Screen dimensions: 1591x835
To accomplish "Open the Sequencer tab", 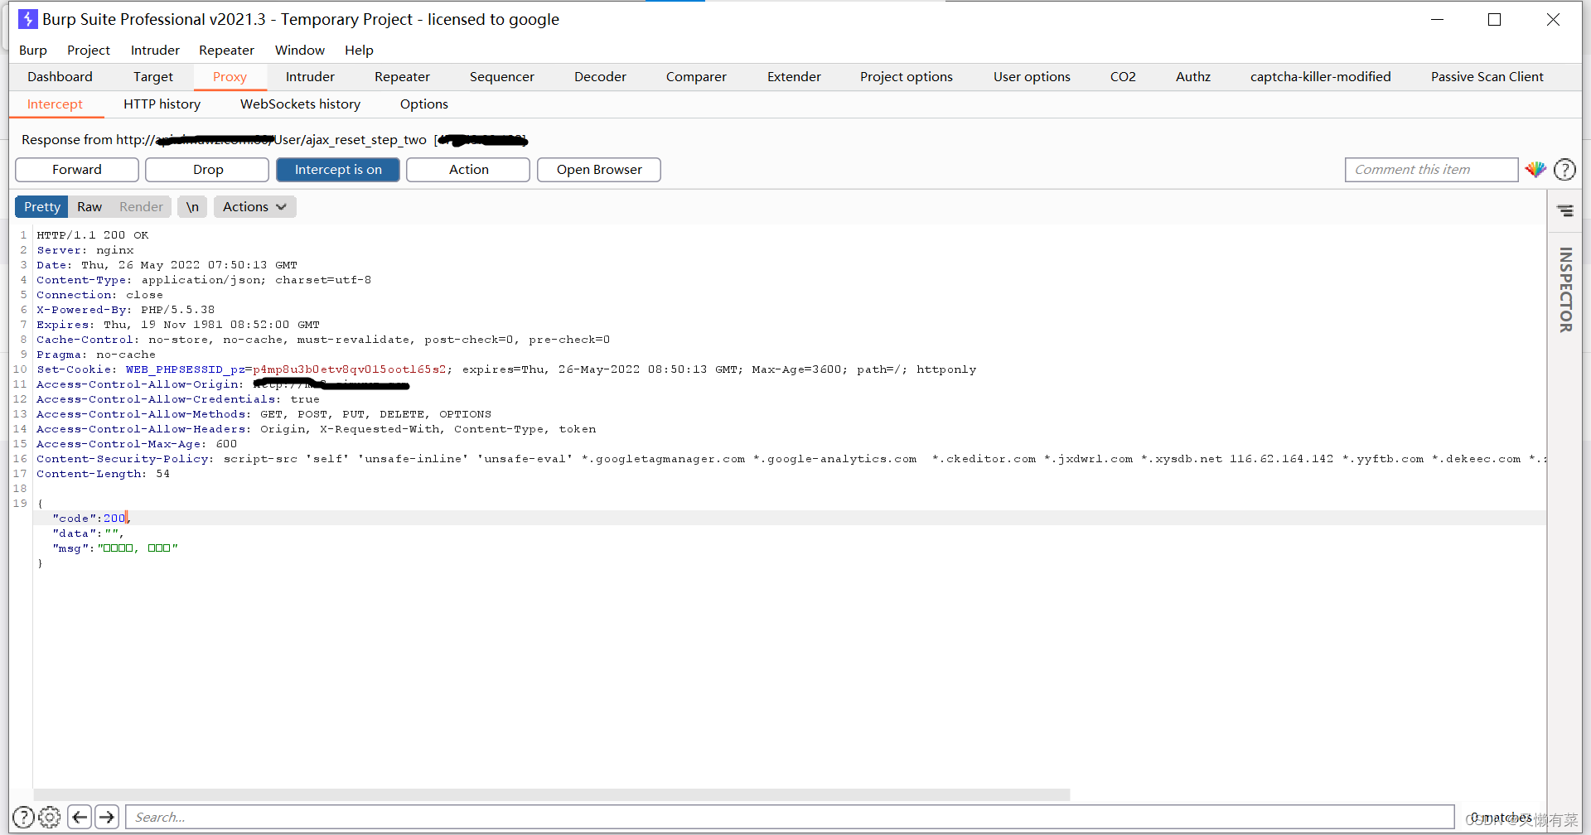I will (x=502, y=77).
